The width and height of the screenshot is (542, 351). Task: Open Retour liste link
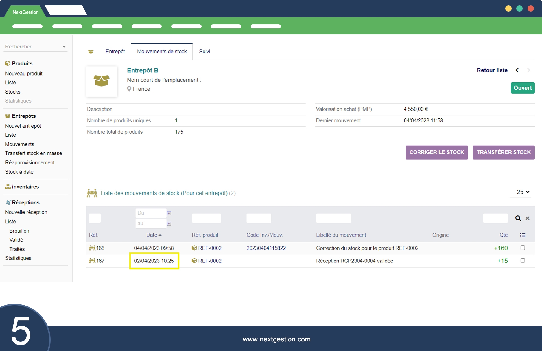click(492, 70)
